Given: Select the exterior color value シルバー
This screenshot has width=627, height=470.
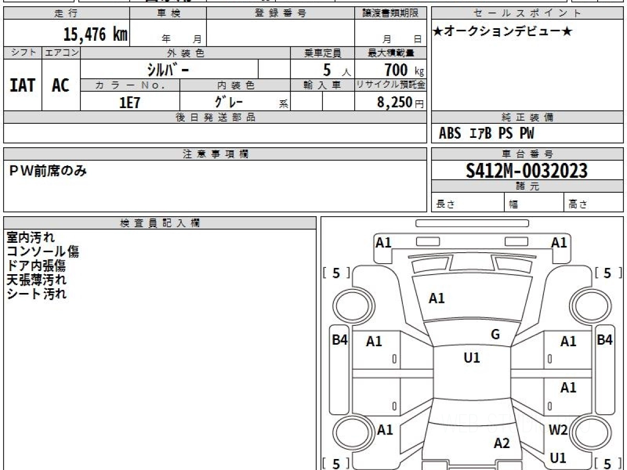Looking at the screenshot, I should click(168, 69).
